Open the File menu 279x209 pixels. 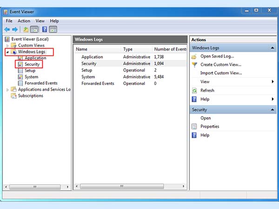coord(9,21)
